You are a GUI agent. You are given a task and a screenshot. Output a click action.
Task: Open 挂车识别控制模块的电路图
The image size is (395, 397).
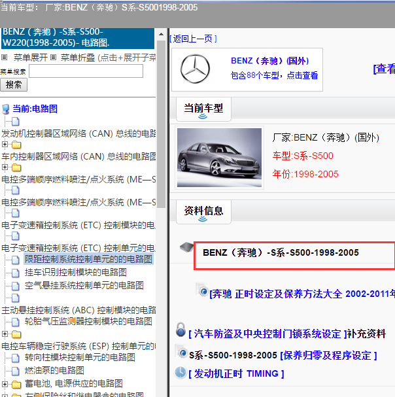click(75, 273)
